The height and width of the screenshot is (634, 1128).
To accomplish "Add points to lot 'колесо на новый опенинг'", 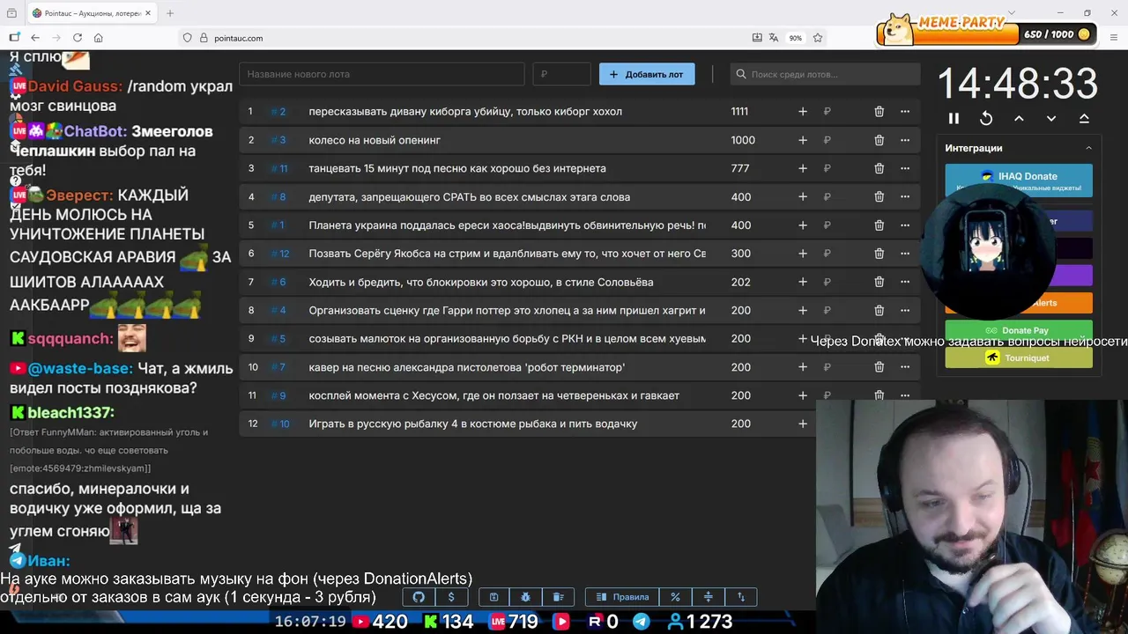I will point(803,140).
